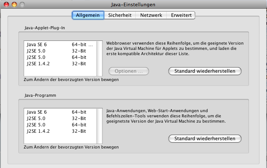
Task: Click the applet list vertical scrollbar
Action: pyautogui.click(x=100, y=58)
